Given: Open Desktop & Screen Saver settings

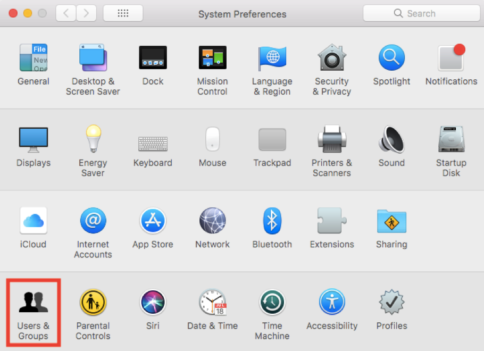Looking at the screenshot, I should (93, 58).
